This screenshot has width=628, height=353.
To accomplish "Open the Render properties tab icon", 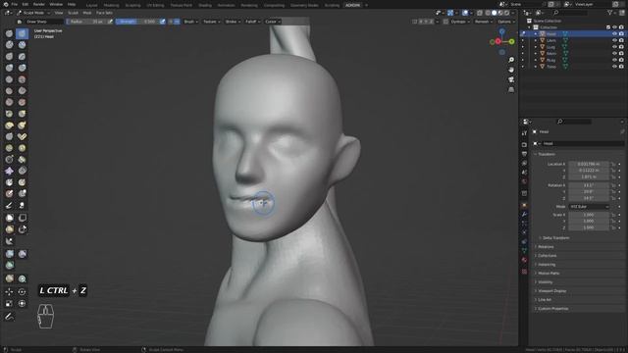I will [x=524, y=144].
